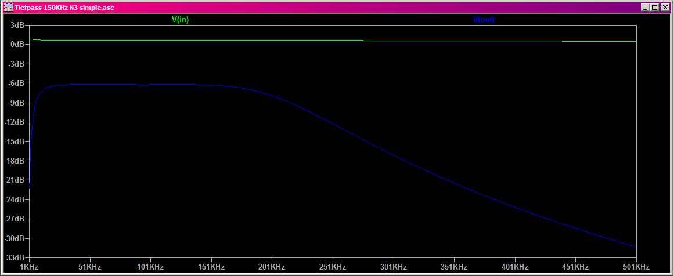Viewport: 674px width, 276px height.
Task: Click the -33dB axis label
Action: (x=14, y=258)
